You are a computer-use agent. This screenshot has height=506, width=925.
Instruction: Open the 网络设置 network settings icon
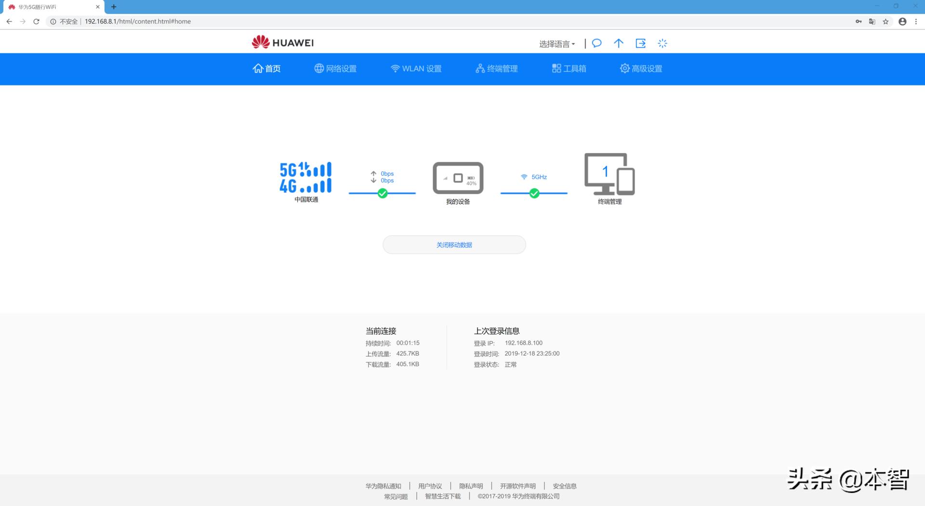(x=319, y=68)
